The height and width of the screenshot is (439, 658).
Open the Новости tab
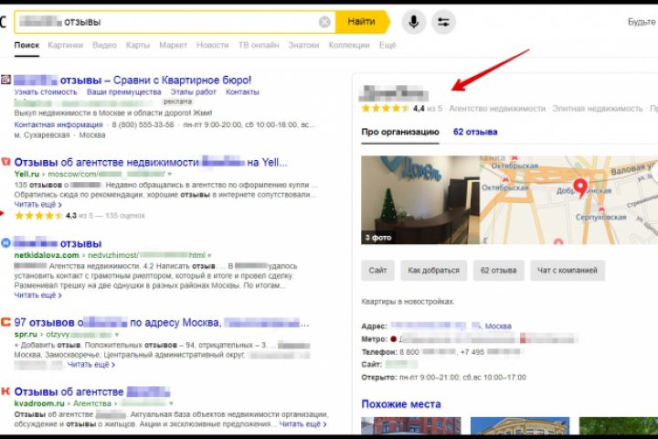coord(212,45)
